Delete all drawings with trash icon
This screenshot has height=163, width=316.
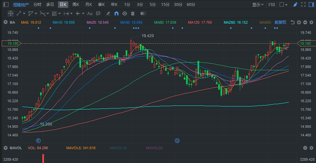click(133, 13)
